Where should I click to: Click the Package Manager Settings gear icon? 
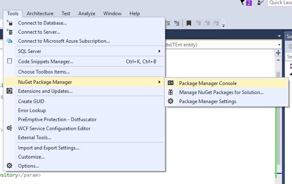(171, 101)
